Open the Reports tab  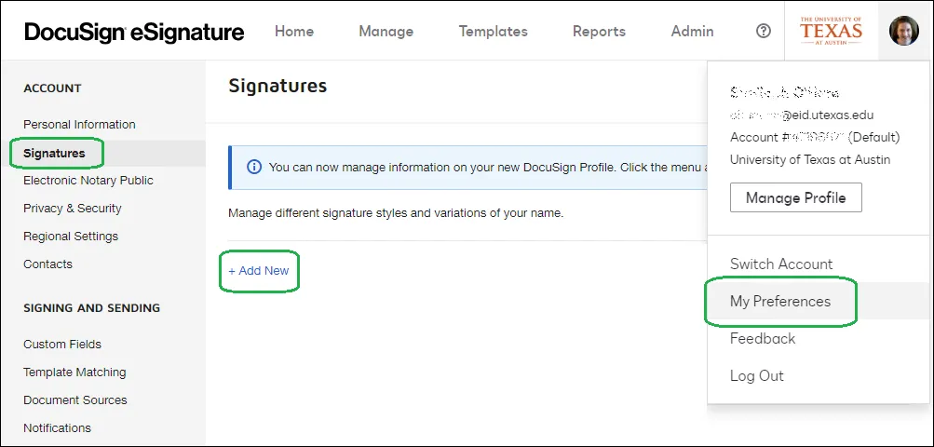(600, 31)
